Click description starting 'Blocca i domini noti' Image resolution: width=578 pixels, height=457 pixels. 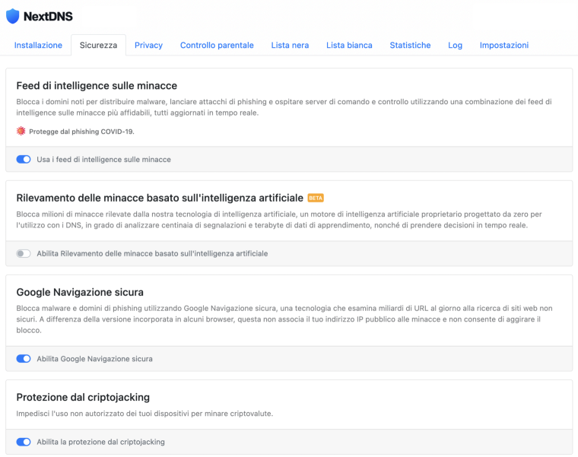click(284, 107)
